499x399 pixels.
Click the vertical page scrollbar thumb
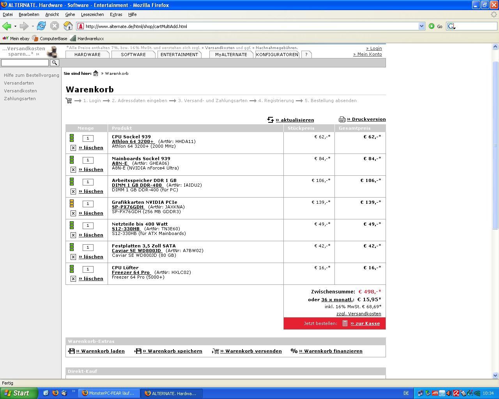pos(495,145)
